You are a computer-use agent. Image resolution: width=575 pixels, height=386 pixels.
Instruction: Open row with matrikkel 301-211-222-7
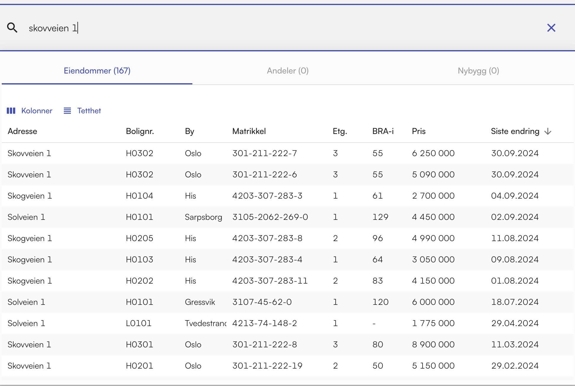coord(264,153)
